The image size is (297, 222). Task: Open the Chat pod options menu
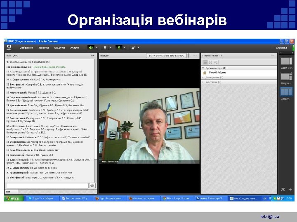pos(92,55)
